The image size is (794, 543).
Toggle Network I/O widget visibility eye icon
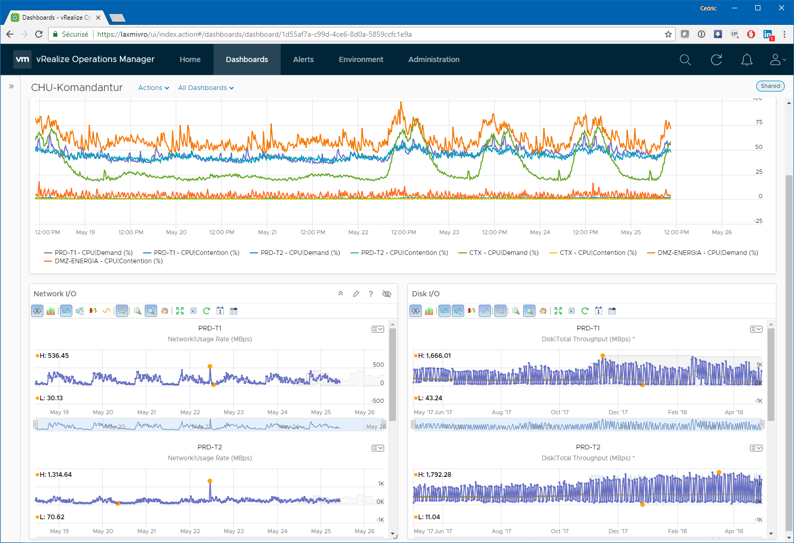pos(386,294)
